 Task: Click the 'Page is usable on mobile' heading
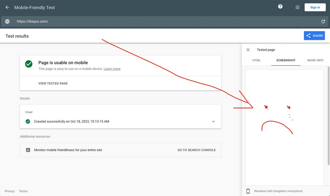[x=63, y=63]
